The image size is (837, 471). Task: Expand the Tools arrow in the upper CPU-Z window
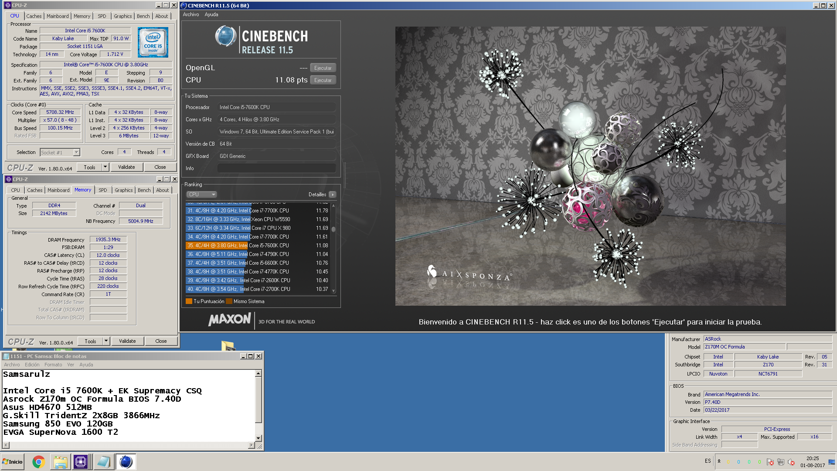(x=105, y=167)
